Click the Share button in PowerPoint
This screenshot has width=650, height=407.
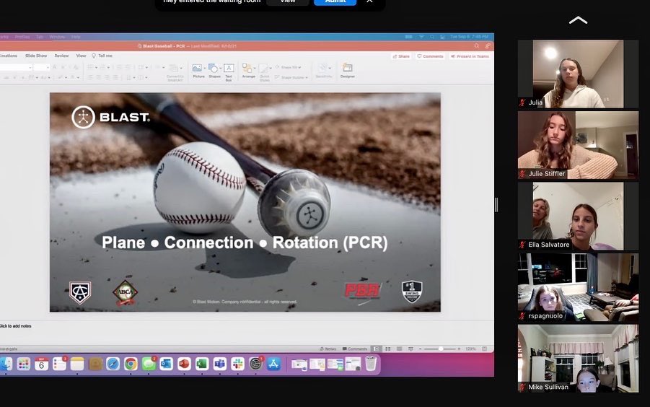[401, 56]
